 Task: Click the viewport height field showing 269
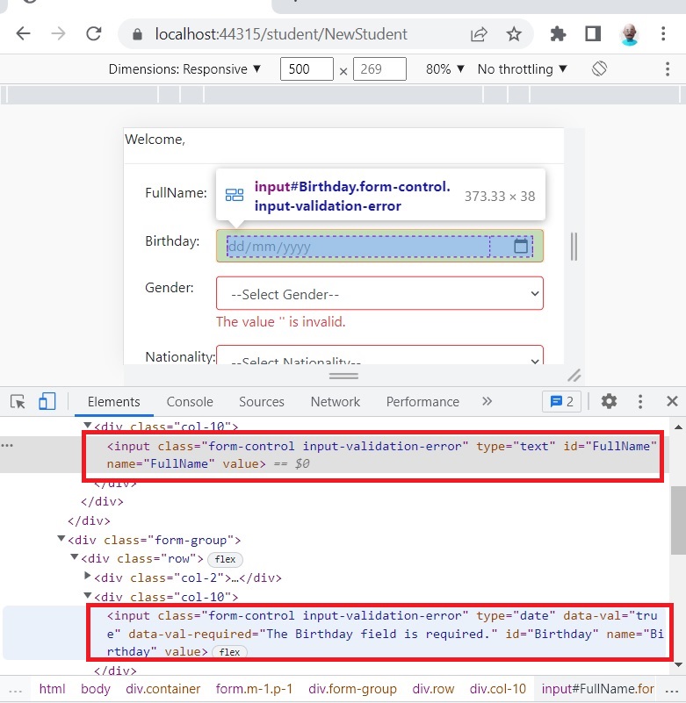pos(379,69)
